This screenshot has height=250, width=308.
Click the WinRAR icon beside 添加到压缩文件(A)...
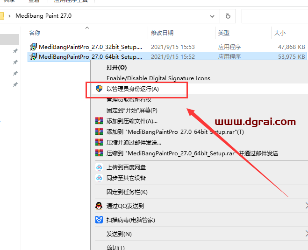(x=99, y=121)
